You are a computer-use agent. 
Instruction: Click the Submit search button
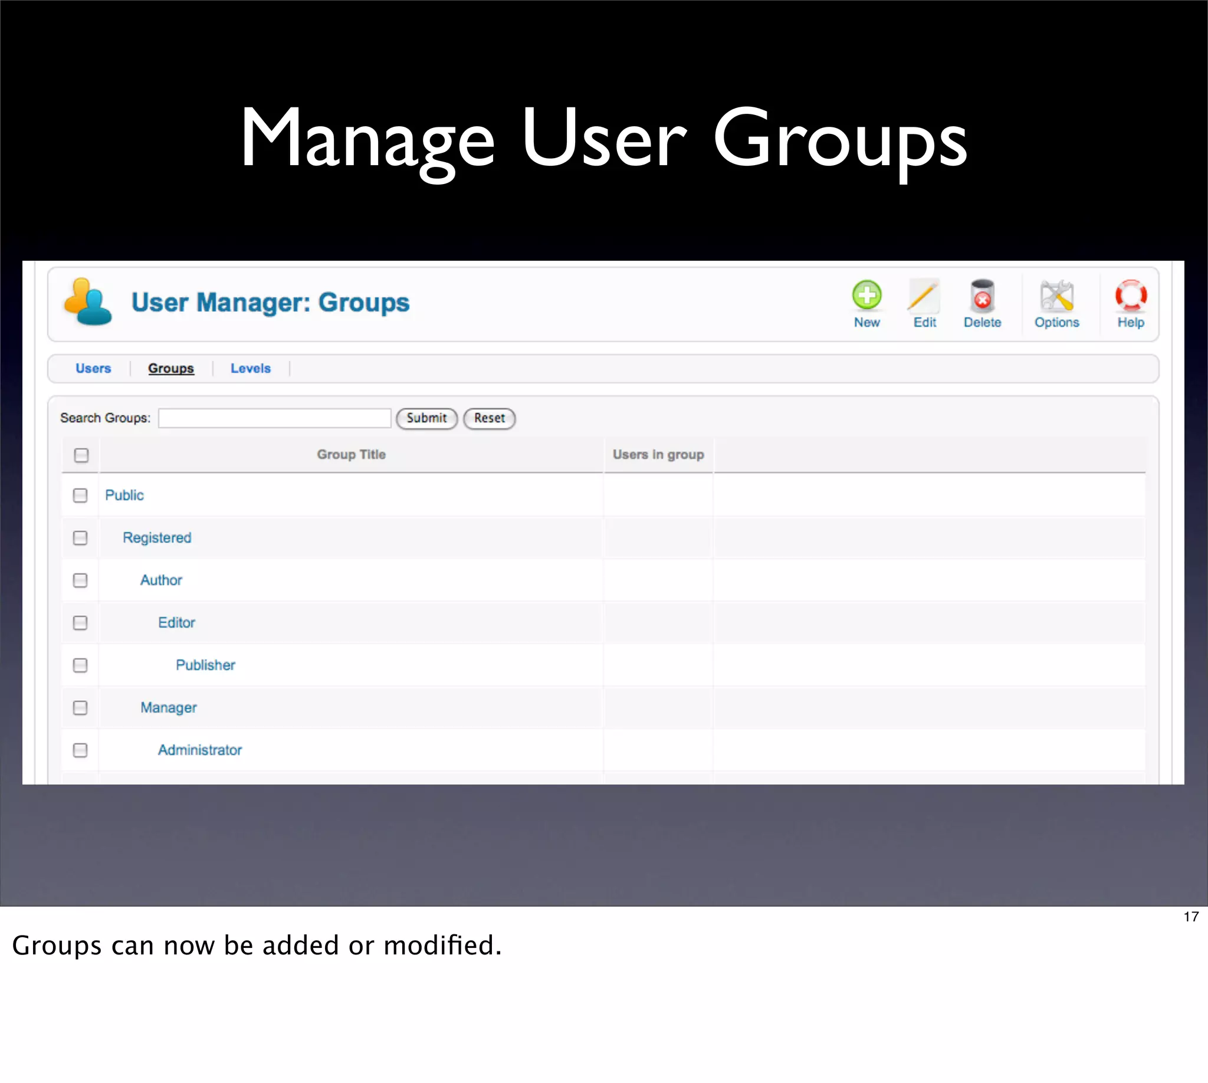(426, 418)
